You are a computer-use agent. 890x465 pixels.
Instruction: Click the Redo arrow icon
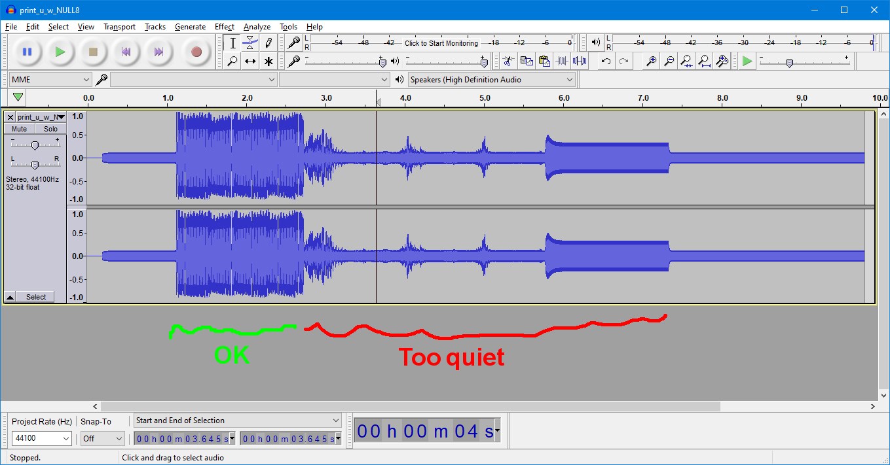(x=623, y=61)
